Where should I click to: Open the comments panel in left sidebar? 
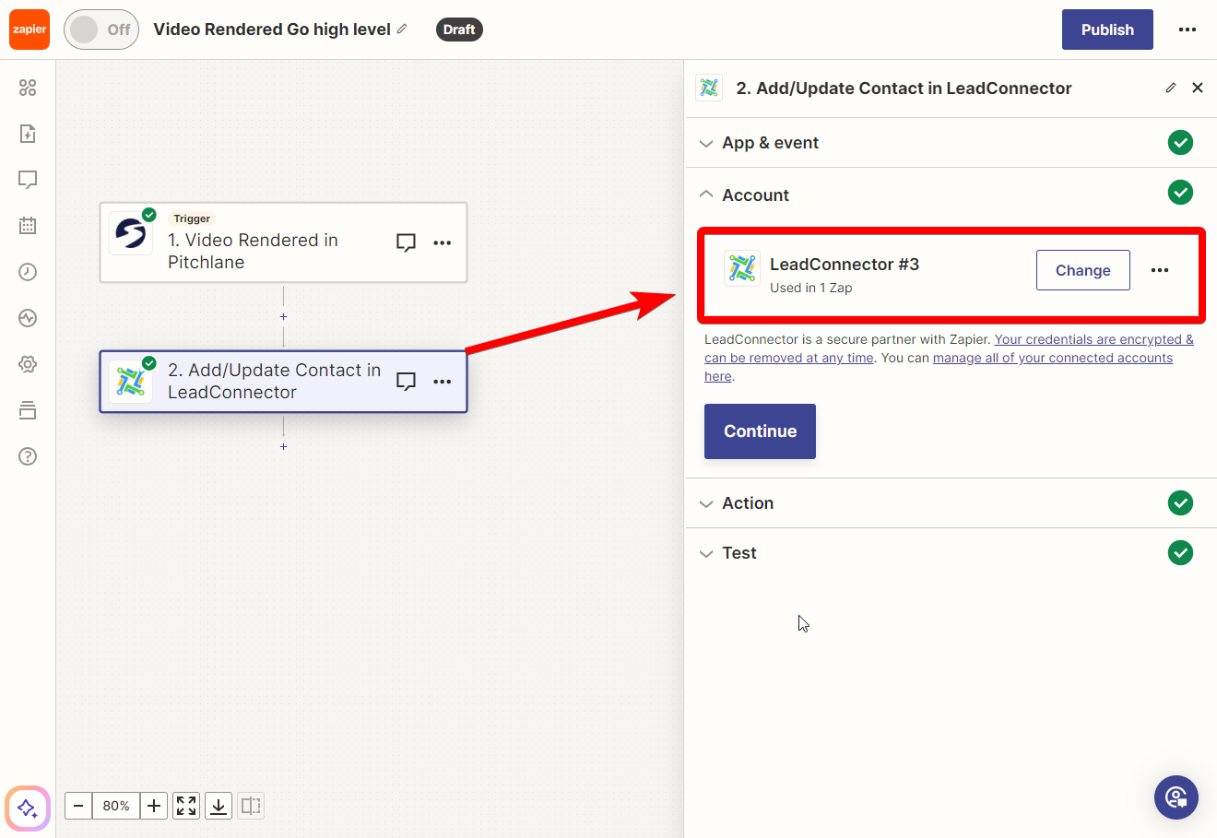pyautogui.click(x=28, y=180)
